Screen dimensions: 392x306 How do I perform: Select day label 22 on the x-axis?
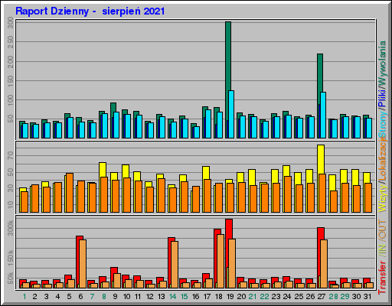[x=264, y=297]
